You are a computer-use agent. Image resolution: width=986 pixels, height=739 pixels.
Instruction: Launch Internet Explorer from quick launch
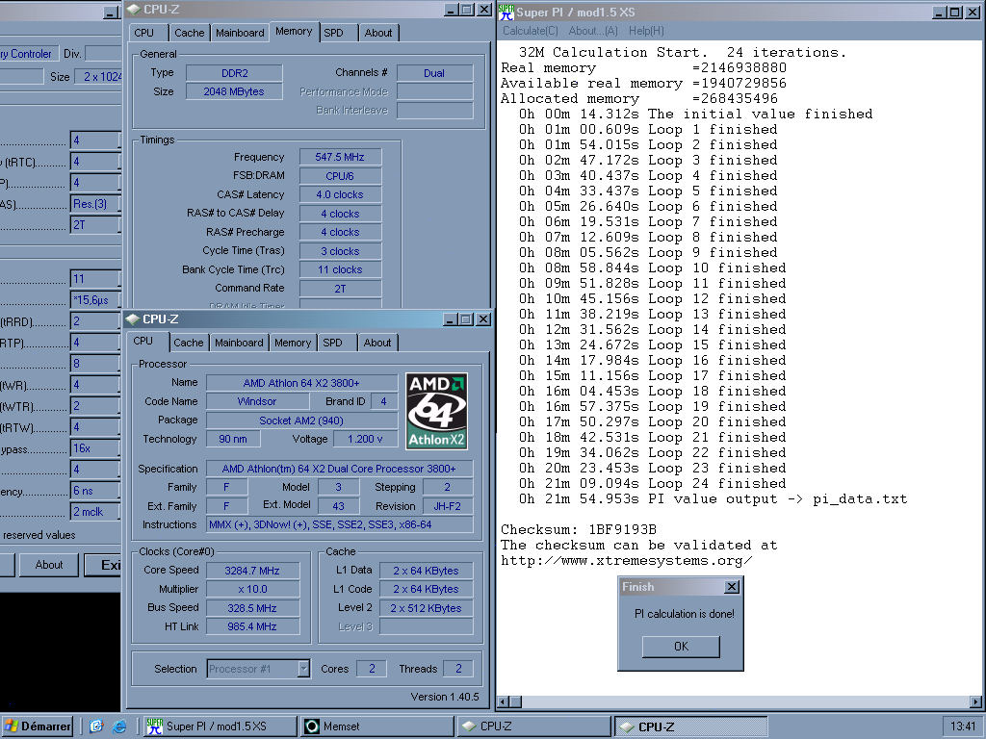pos(118,726)
